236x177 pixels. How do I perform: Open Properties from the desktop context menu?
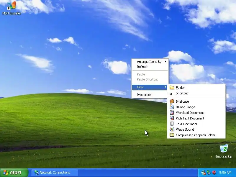(150, 95)
